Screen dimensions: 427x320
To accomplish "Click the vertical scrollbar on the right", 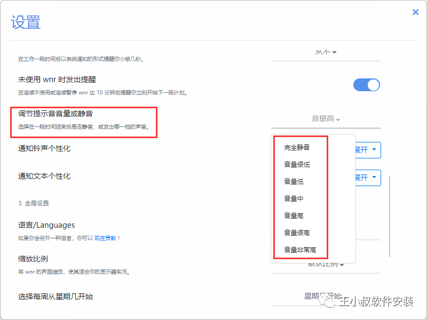I will pyautogui.click(x=390, y=213).
